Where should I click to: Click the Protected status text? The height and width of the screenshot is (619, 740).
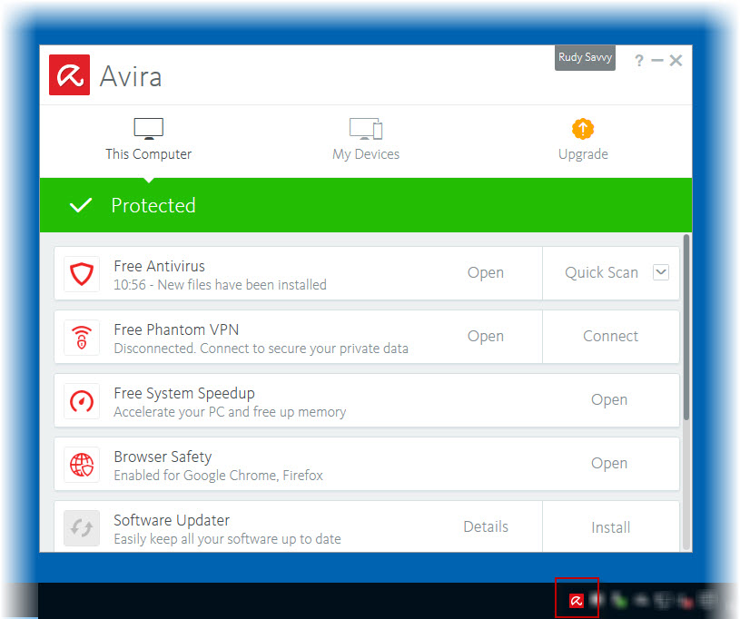click(153, 206)
